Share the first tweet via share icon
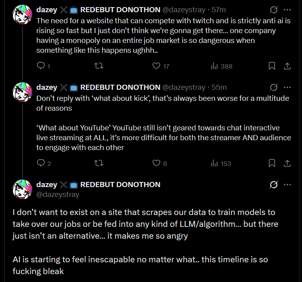 287,66
